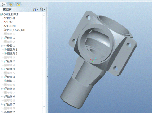Expand the 拉伸 7 feature
Image resolution: width=152 pixels, height=113 pixels.
pos(2,104)
